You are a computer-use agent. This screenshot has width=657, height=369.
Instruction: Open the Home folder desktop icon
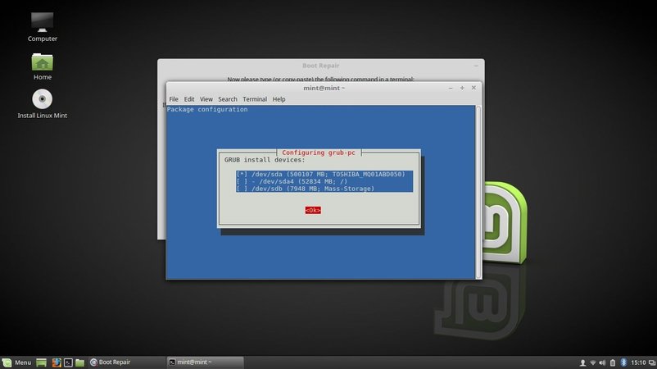tap(43, 62)
